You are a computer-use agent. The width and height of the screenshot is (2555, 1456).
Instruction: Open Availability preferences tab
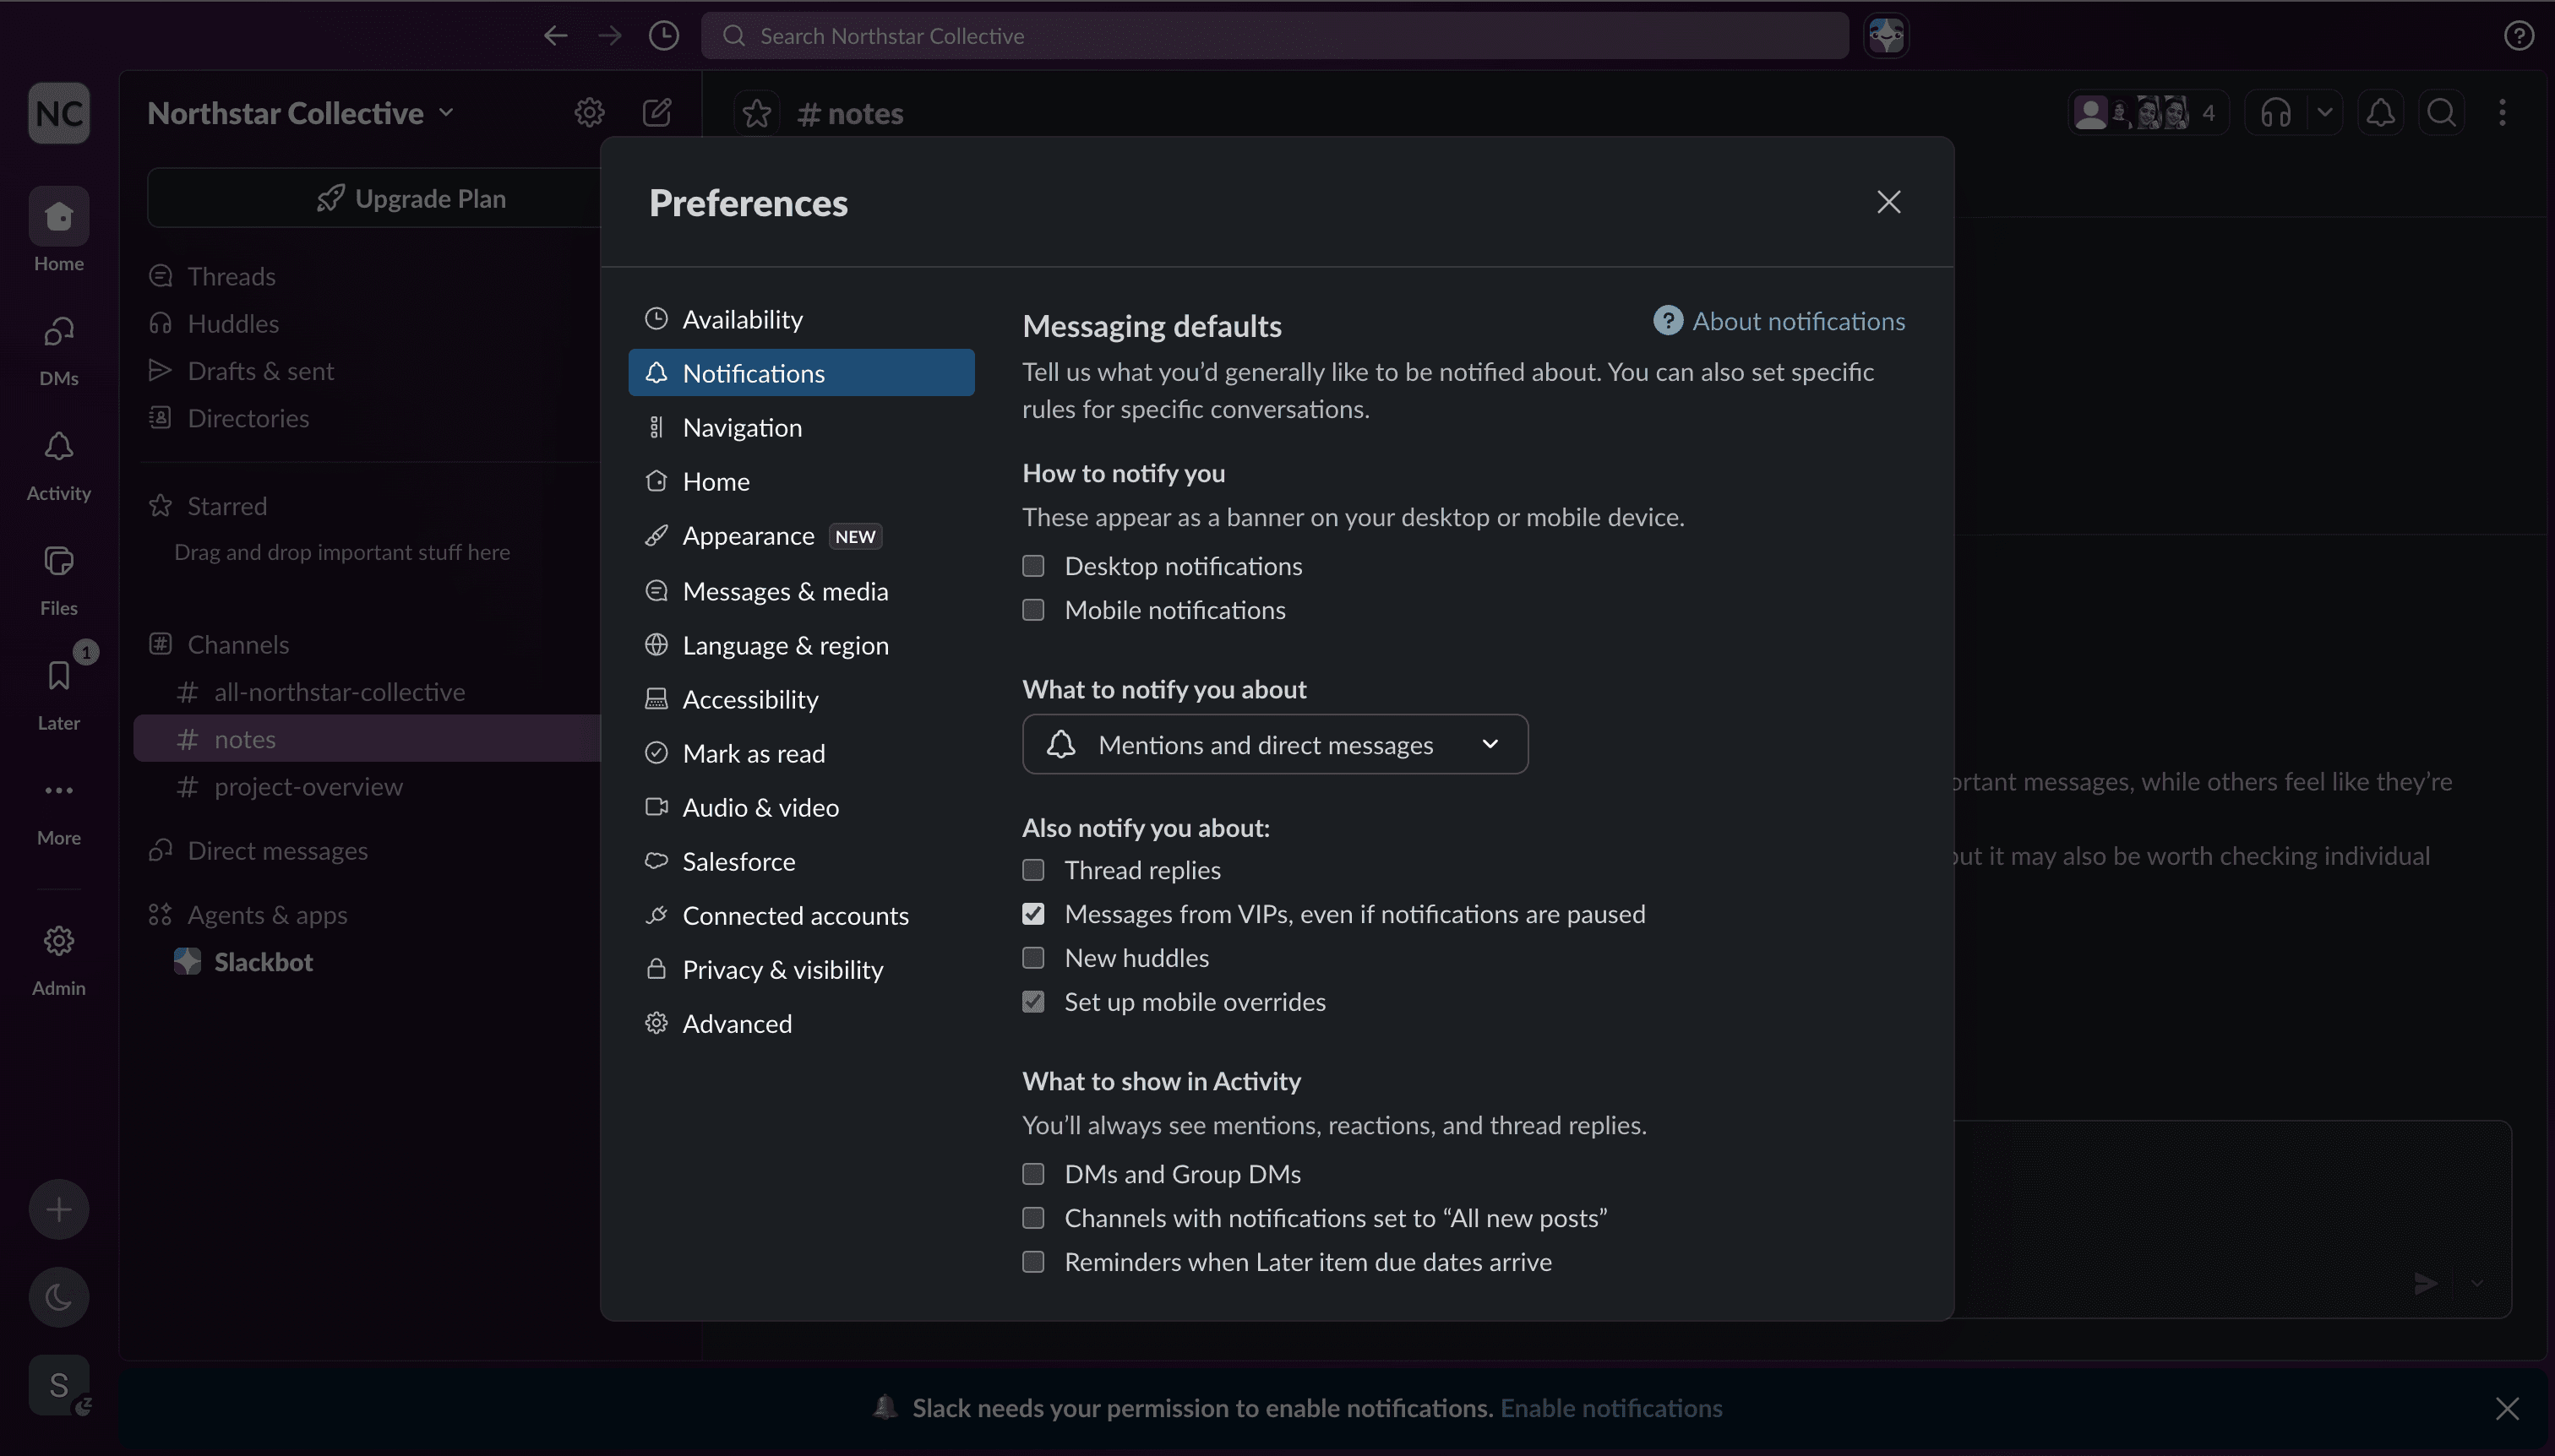coord(801,319)
